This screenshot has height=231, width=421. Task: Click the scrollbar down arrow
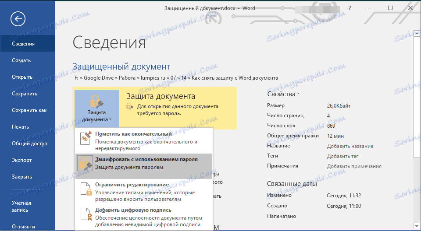[417, 225]
